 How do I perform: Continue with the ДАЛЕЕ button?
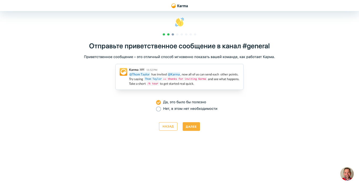[x=191, y=126]
